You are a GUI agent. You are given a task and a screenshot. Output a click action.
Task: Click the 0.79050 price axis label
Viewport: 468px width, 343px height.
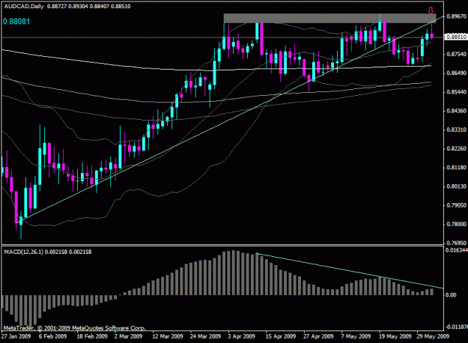(x=456, y=205)
